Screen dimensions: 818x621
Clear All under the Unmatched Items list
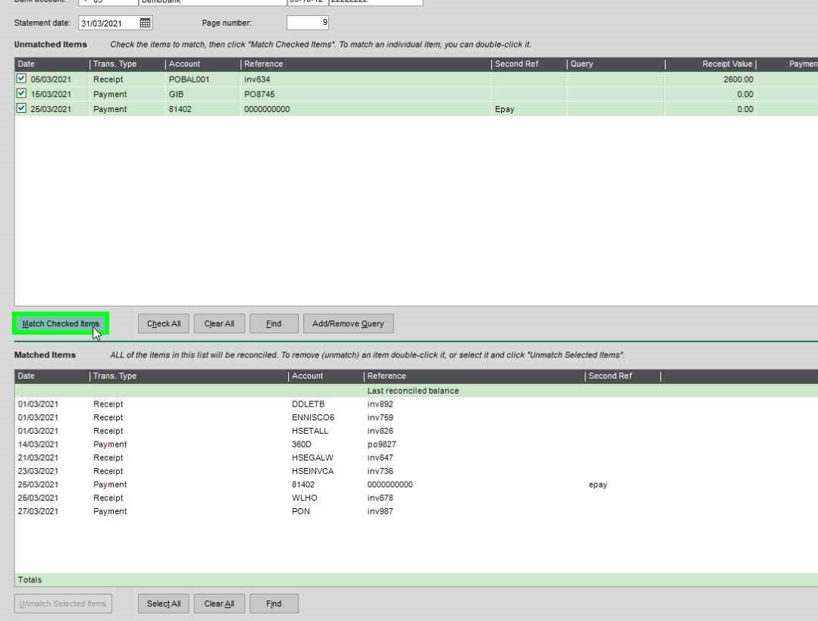(219, 323)
